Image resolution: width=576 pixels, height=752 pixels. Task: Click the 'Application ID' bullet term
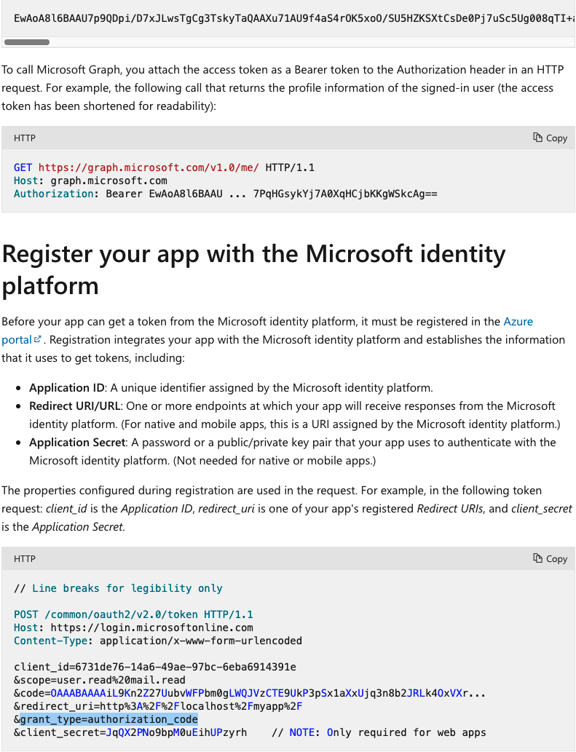(x=67, y=387)
